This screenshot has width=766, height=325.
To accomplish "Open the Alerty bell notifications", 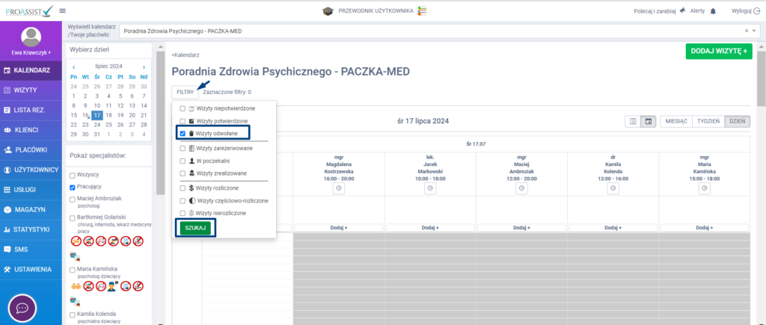I will (x=713, y=11).
